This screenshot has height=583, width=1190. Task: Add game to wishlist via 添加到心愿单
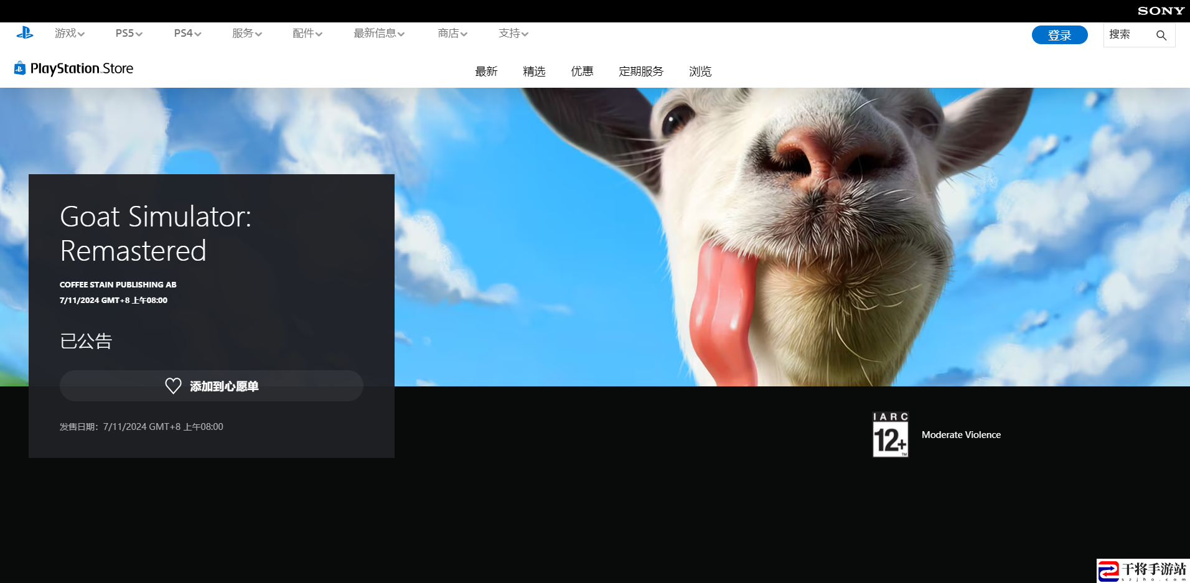[x=212, y=386]
